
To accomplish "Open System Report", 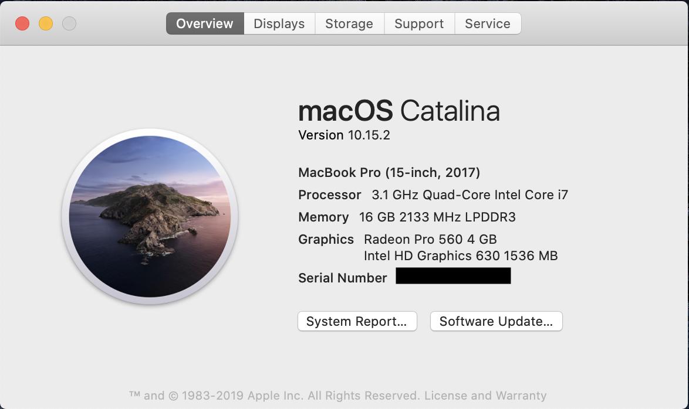I will click(357, 321).
